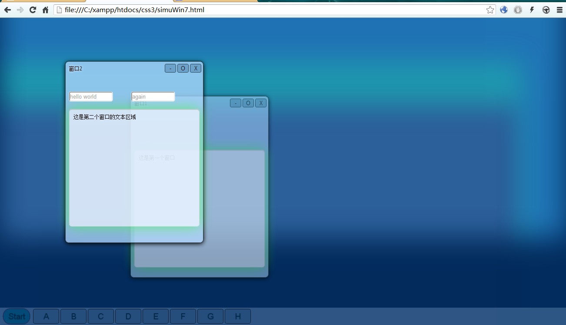566x325 pixels.
Task: Open taskbar item E
Action: [x=156, y=316]
